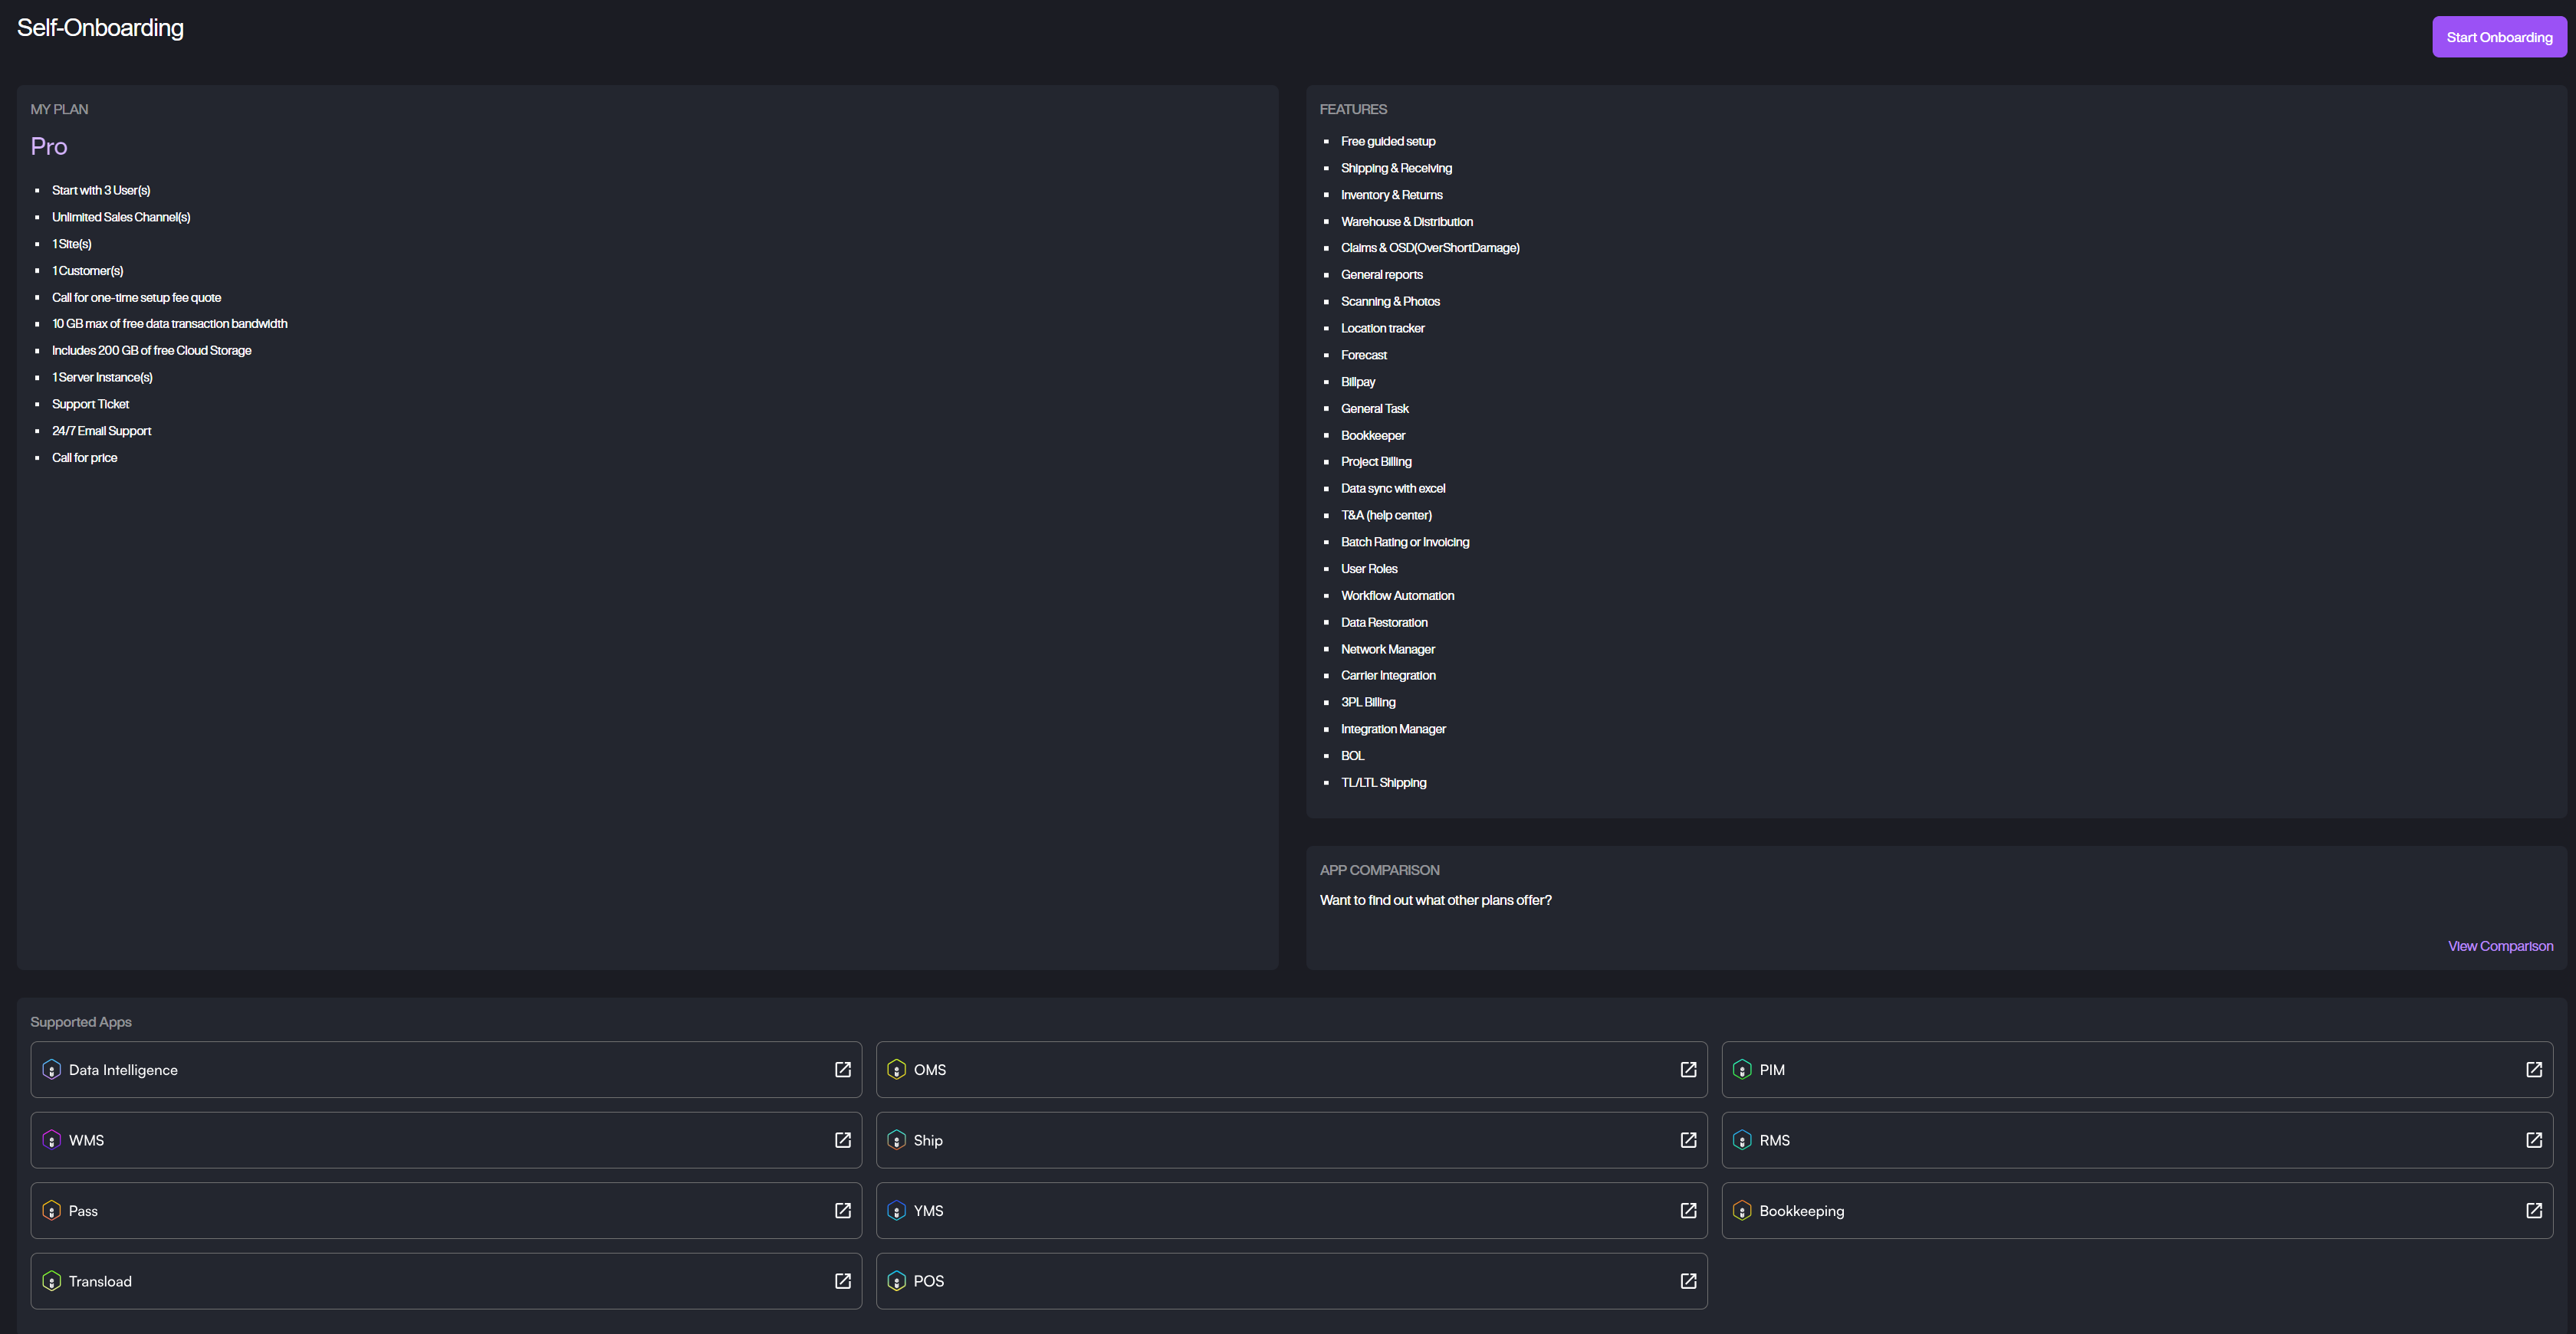
Task: Open the View Comparison link
Action: [x=2499, y=946]
